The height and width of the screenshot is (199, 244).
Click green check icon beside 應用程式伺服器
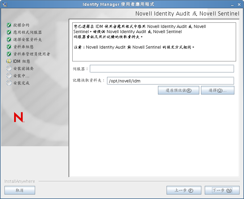tap(9, 32)
